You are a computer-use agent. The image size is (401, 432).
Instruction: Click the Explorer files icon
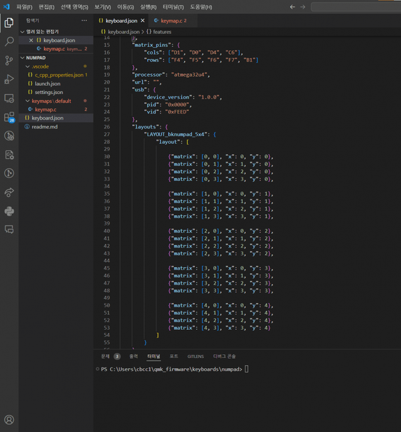point(9,23)
